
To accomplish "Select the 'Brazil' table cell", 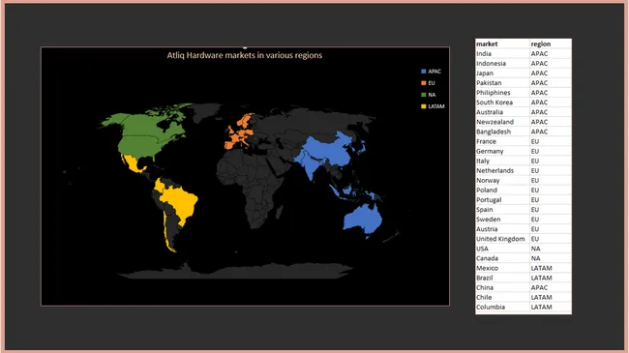I will (x=502, y=278).
